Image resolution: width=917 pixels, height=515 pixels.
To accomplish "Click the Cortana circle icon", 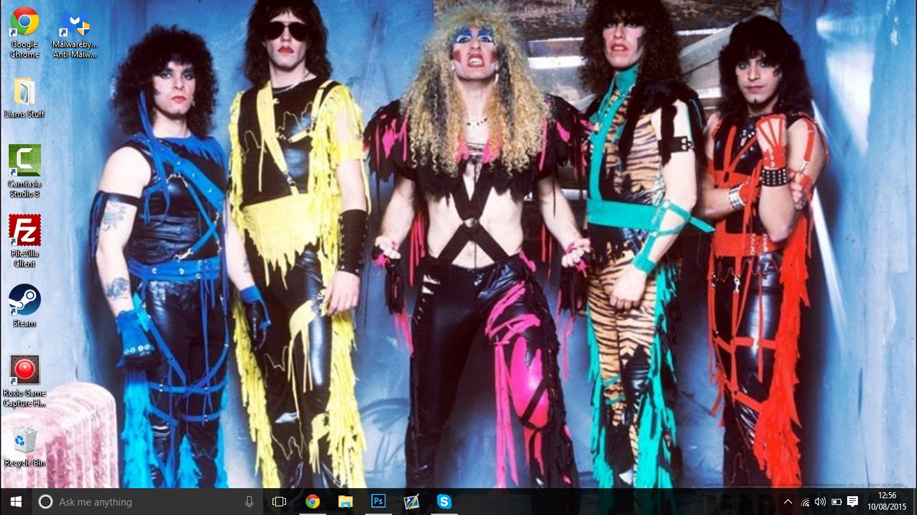I will point(46,502).
